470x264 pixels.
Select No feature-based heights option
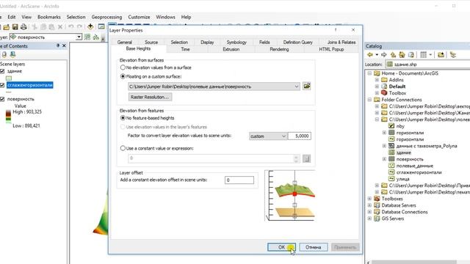pos(123,118)
